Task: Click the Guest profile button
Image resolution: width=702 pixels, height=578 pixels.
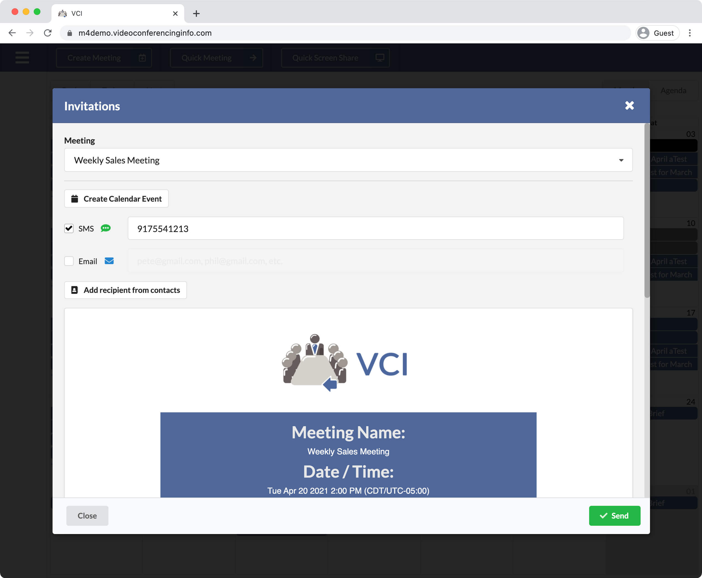Action: click(x=657, y=33)
